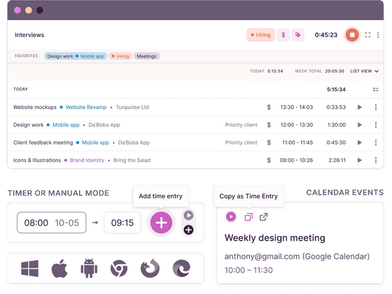Click the Windows platform icon
Image resolution: width=392 pixels, height=294 pixels.
pyautogui.click(x=30, y=269)
